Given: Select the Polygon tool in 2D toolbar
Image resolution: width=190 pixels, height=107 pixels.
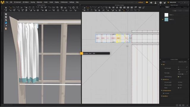Looking at the screenshot, I should (x=110, y=7).
